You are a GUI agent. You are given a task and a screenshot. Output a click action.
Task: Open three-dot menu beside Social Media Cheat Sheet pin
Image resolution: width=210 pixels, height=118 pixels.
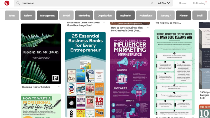103,22
